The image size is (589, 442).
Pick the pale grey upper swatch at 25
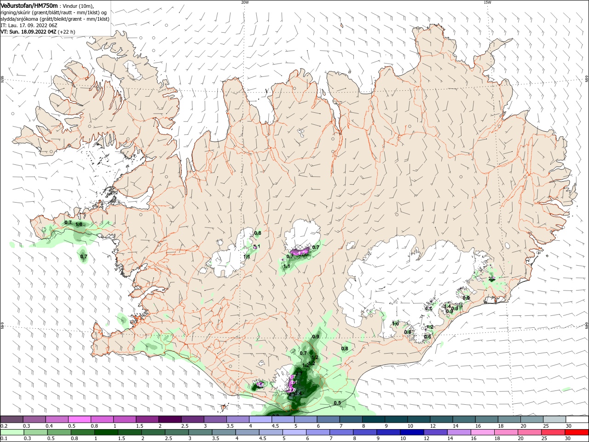[x=555, y=419]
